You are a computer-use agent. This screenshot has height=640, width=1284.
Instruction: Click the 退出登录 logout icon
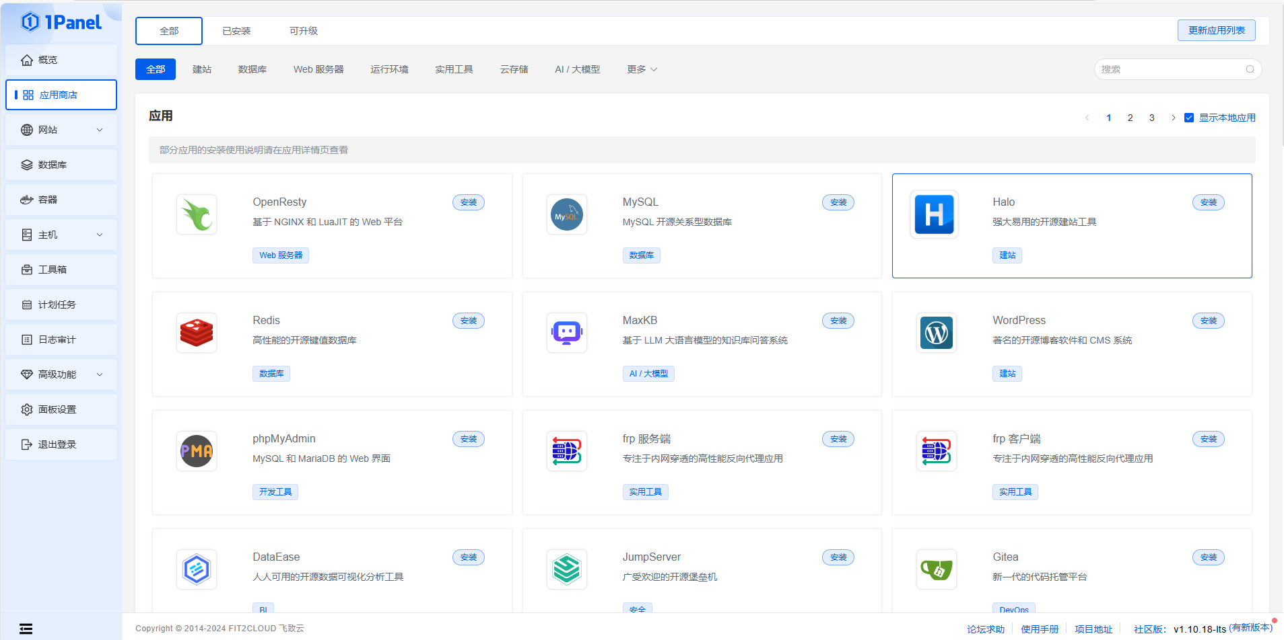click(x=27, y=444)
